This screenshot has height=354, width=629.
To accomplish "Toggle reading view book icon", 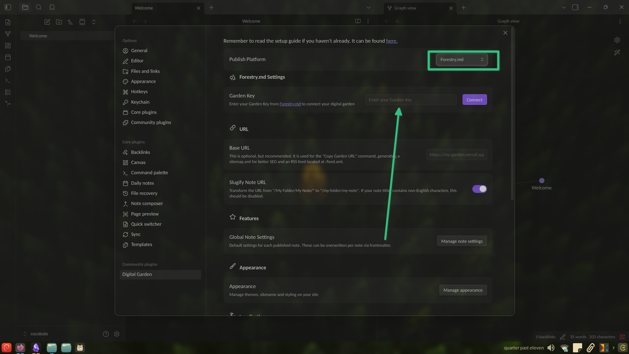I will pos(358,21).
